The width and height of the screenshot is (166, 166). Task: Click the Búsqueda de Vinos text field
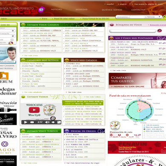133,31
